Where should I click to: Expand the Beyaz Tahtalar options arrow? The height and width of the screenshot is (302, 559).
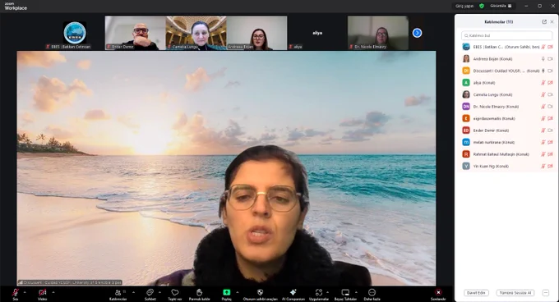pos(356,292)
